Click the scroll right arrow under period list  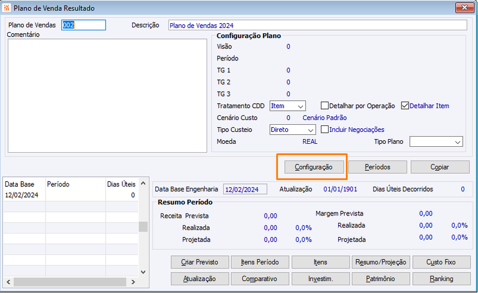133,282
